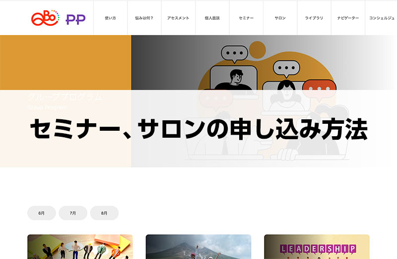Select 個人面談 in the navigation bar
The width and height of the screenshot is (397, 259).
point(212,18)
